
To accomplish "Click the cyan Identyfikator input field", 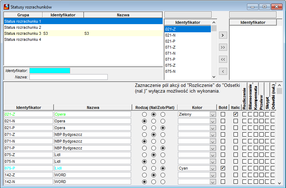I will 50,71.
